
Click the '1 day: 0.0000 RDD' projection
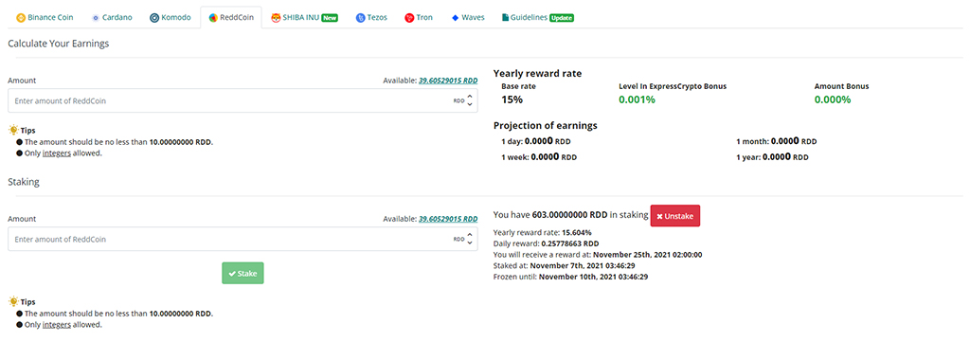[536, 141]
